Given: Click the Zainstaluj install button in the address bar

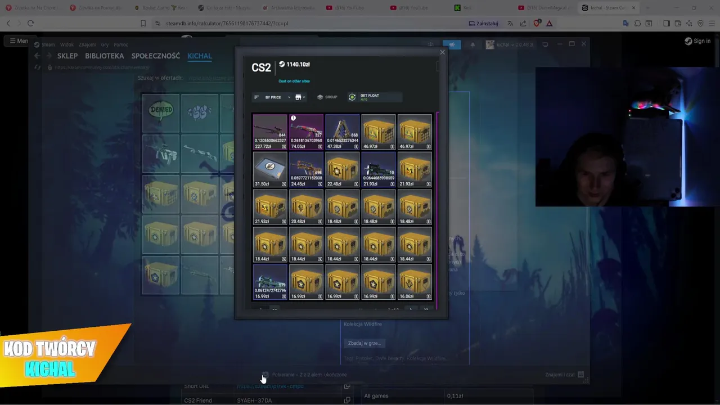Looking at the screenshot, I should [484, 23].
